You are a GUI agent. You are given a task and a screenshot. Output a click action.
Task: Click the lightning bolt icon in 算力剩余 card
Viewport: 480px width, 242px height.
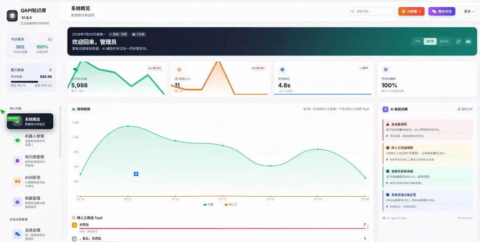(x=50, y=70)
